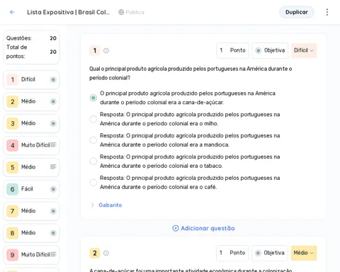Click the Total de pontos summary
This screenshot has width=340, height=272.
(x=31, y=52)
